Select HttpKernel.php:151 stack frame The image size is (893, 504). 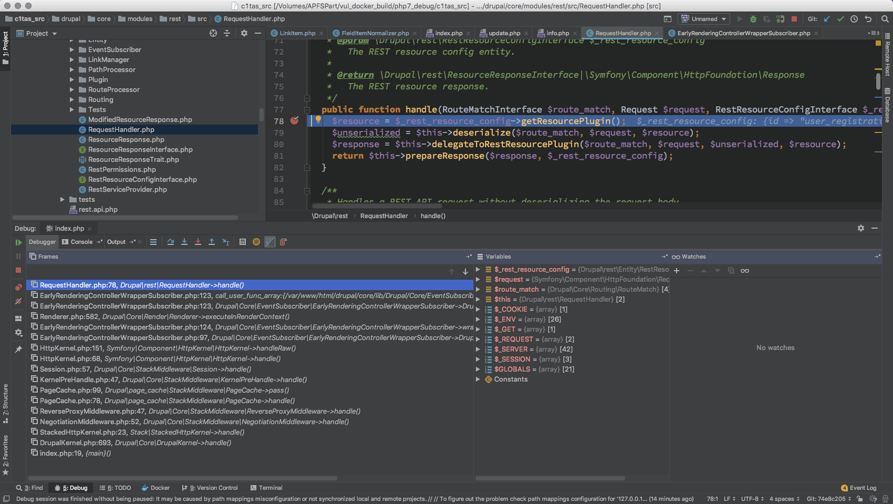tap(71, 348)
